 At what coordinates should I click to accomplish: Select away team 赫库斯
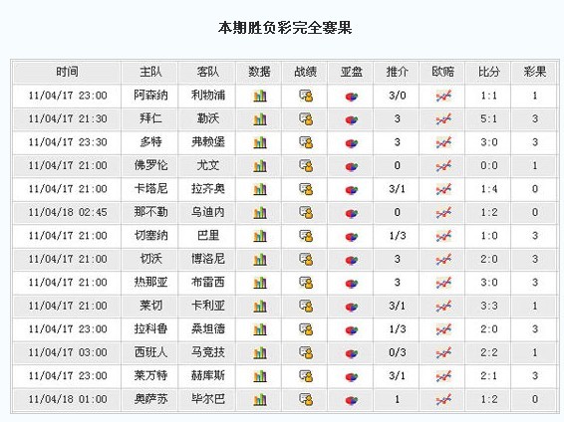coord(208,375)
